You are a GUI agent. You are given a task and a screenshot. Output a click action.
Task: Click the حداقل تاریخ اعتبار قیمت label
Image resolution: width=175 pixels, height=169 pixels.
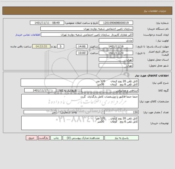(159, 53)
